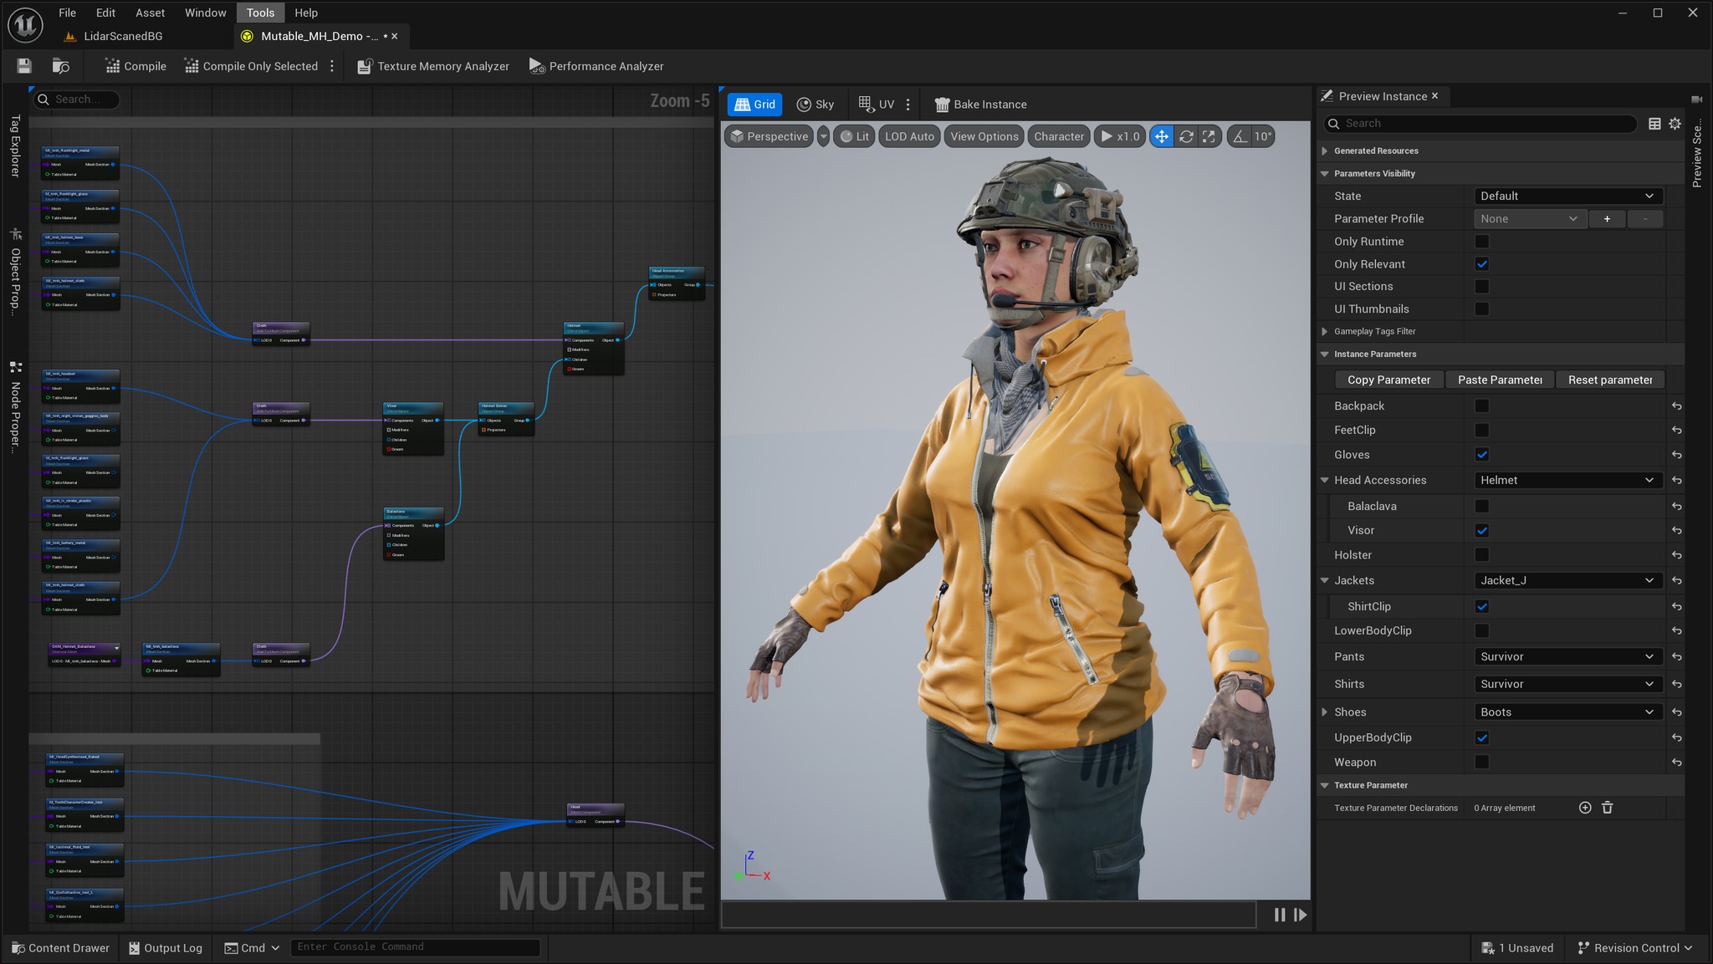Click the Copy Parameter button
The height and width of the screenshot is (964, 1713).
pos(1388,380)
